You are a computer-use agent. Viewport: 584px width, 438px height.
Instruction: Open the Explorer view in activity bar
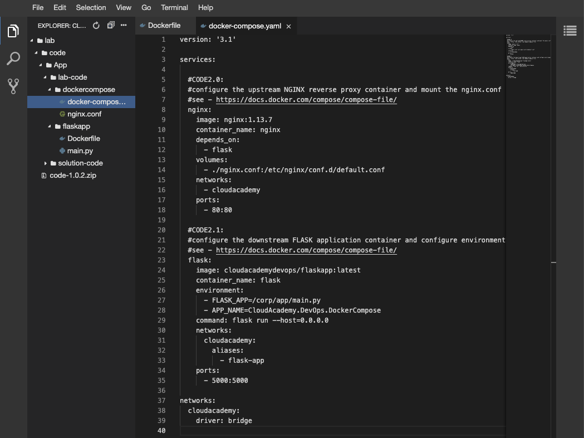point(13,31)
